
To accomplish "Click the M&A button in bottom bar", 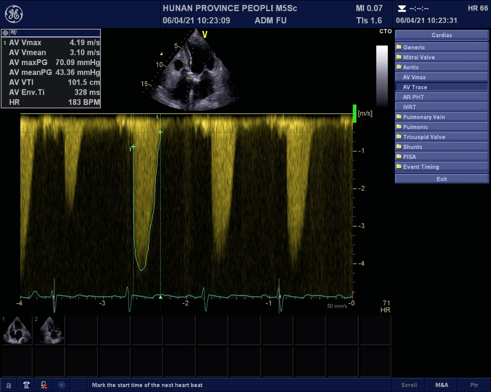I will (441, 385).
